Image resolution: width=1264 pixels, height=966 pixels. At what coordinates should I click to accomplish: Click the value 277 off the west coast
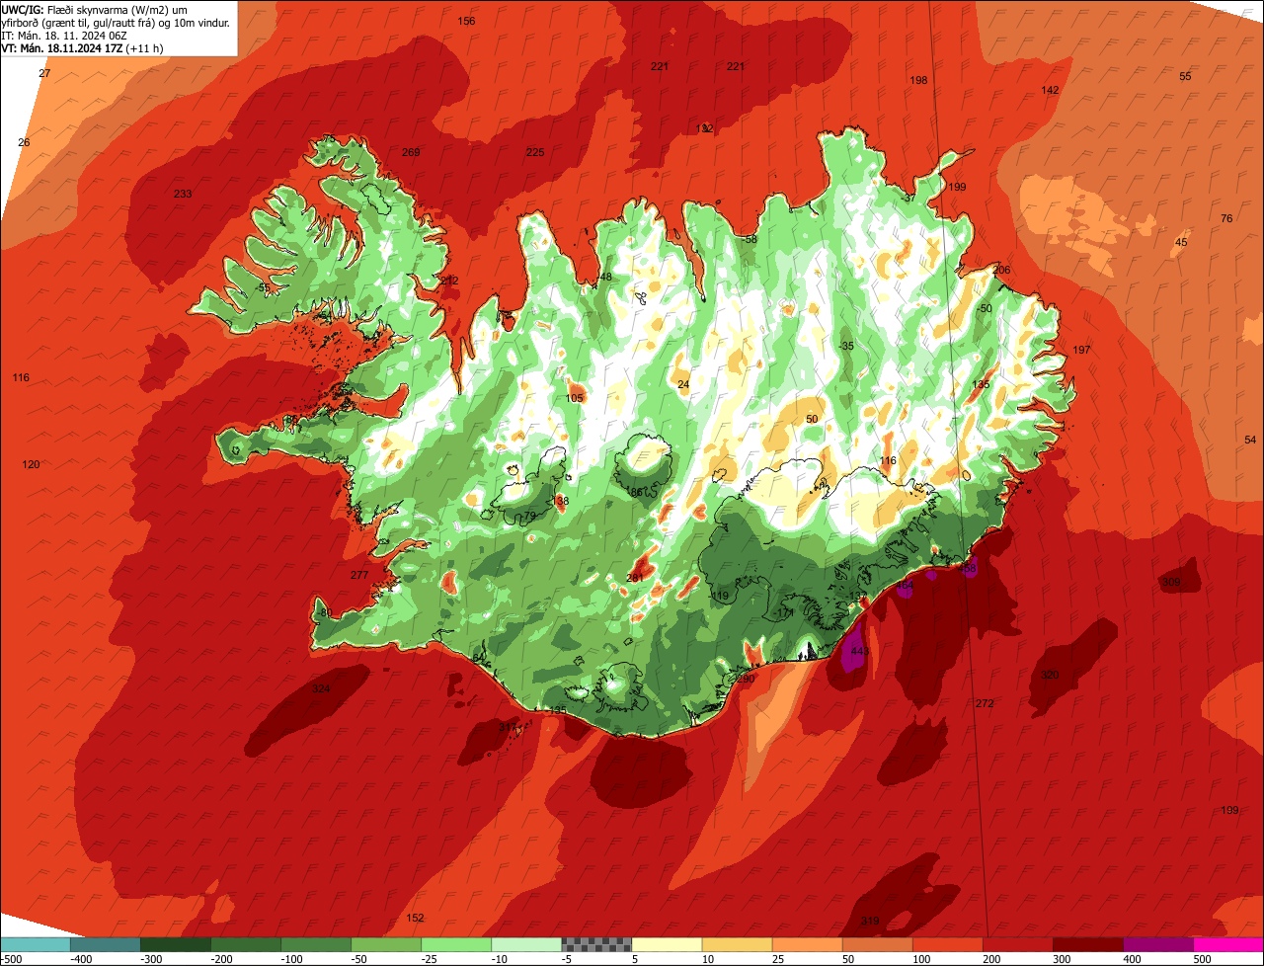click(x=359, y=575)
